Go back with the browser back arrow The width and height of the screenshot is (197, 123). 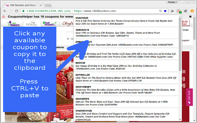(x=5, y=11)
